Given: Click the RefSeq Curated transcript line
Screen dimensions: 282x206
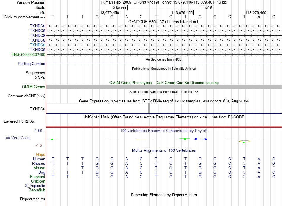Looking at the screenshot, I should pyautogui.click(x=164, y=64).
